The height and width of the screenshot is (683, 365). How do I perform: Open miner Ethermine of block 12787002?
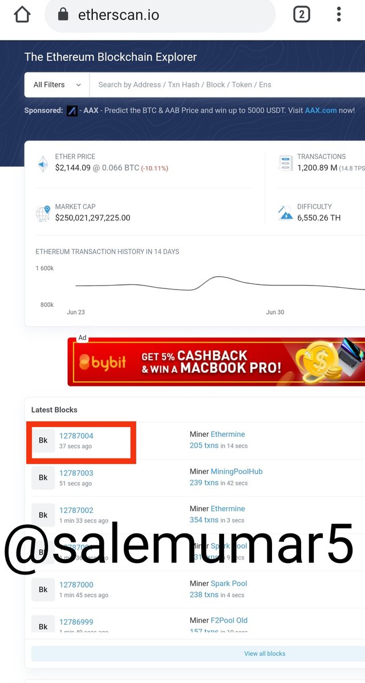tap(228, 509)
